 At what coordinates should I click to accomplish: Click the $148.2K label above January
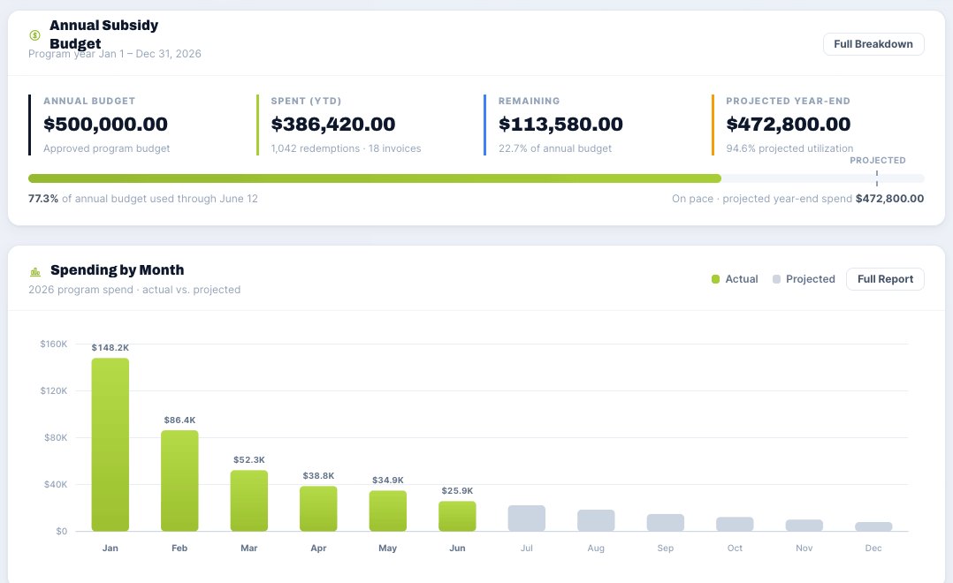click(x=110, y=347)
